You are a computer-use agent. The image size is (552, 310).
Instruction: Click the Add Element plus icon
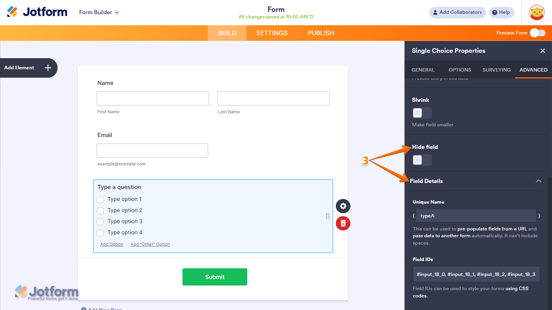(48, 68)
